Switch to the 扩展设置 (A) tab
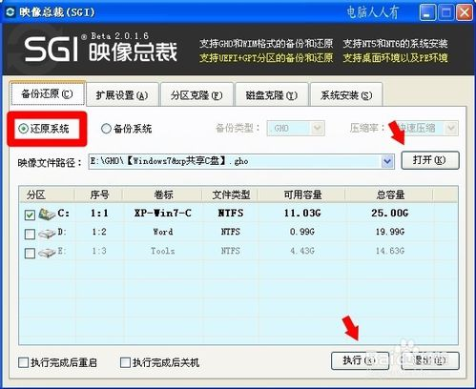Image resolution: width=476 pixels, height=389 pixels. coord(122,94)
